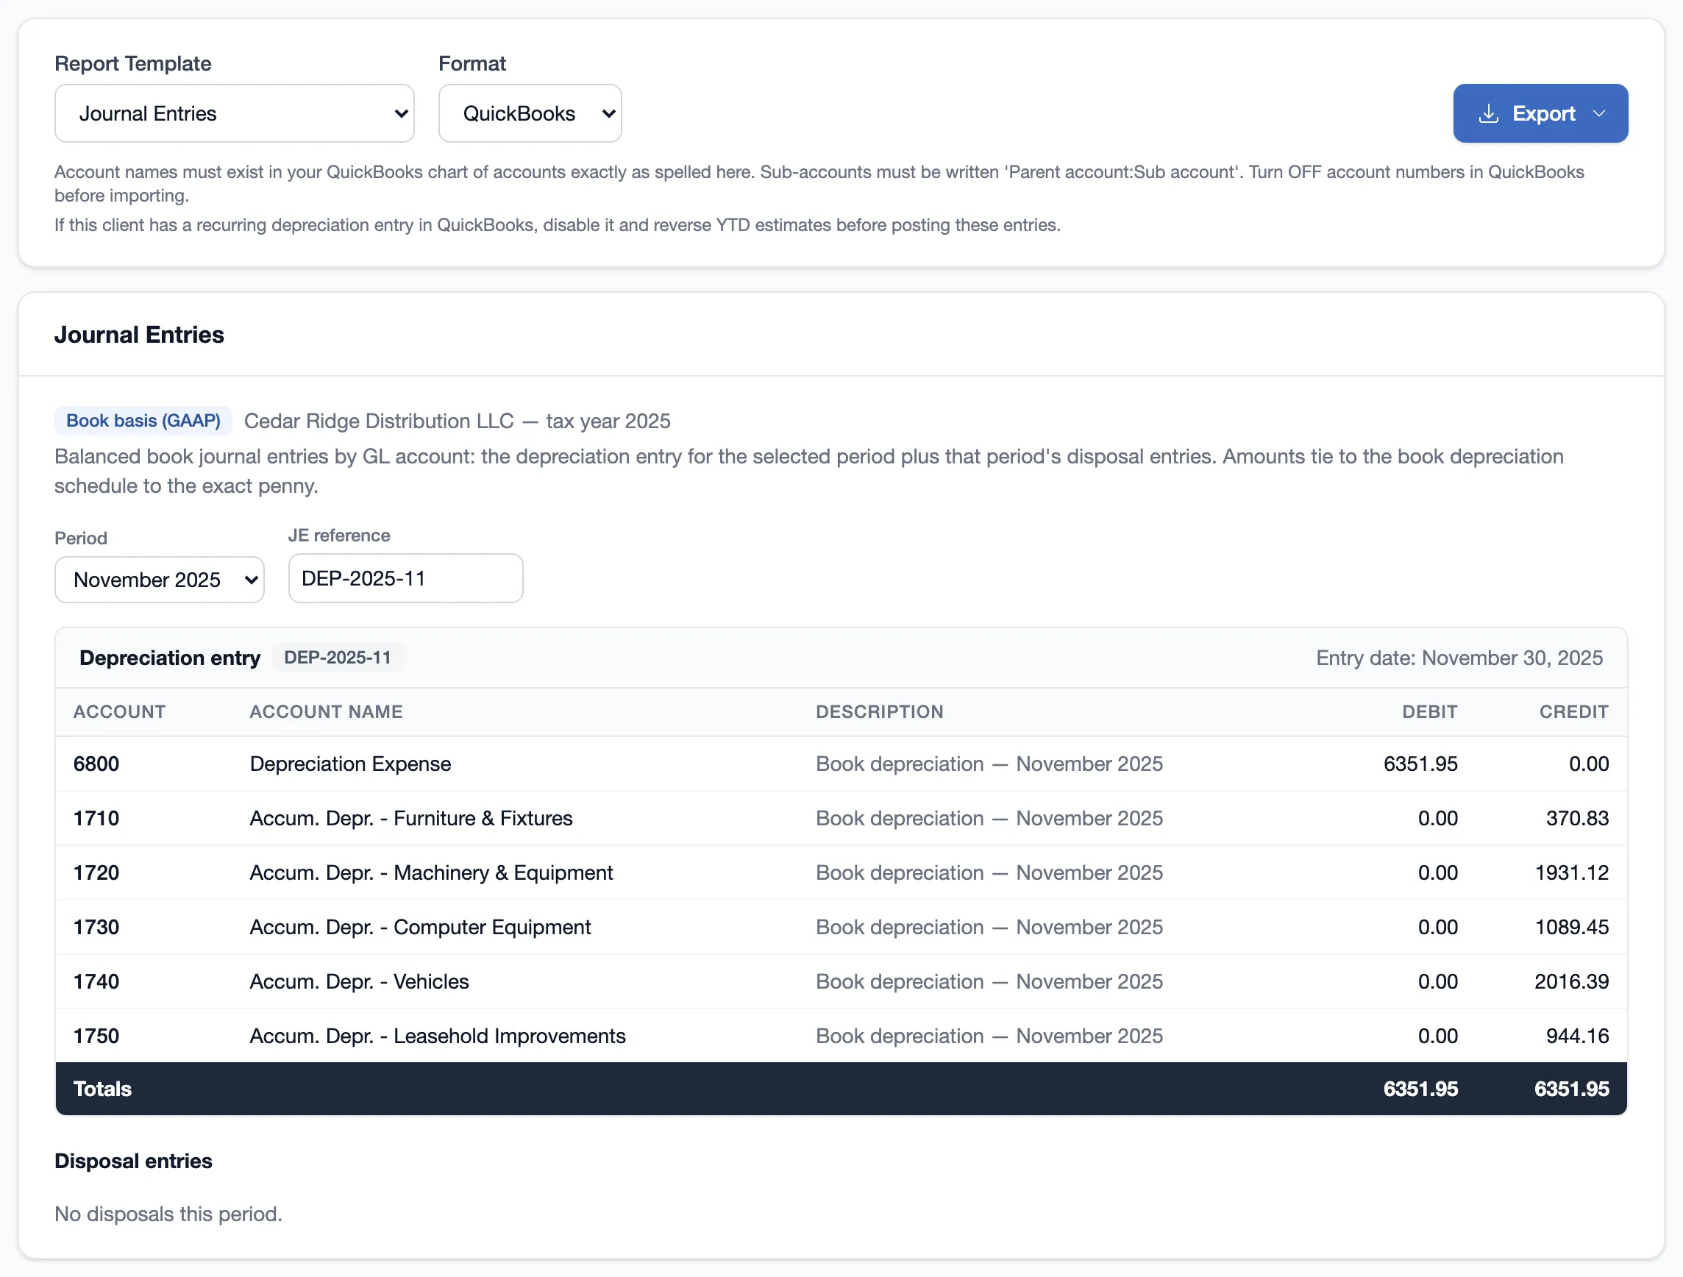Click the Book basis (GAAP) badge
1683x1277 pixels.
click(143, 421)
